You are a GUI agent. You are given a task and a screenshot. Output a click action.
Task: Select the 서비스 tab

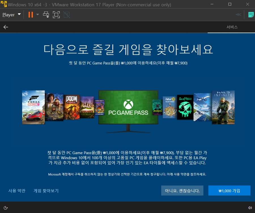click(232, 27)
